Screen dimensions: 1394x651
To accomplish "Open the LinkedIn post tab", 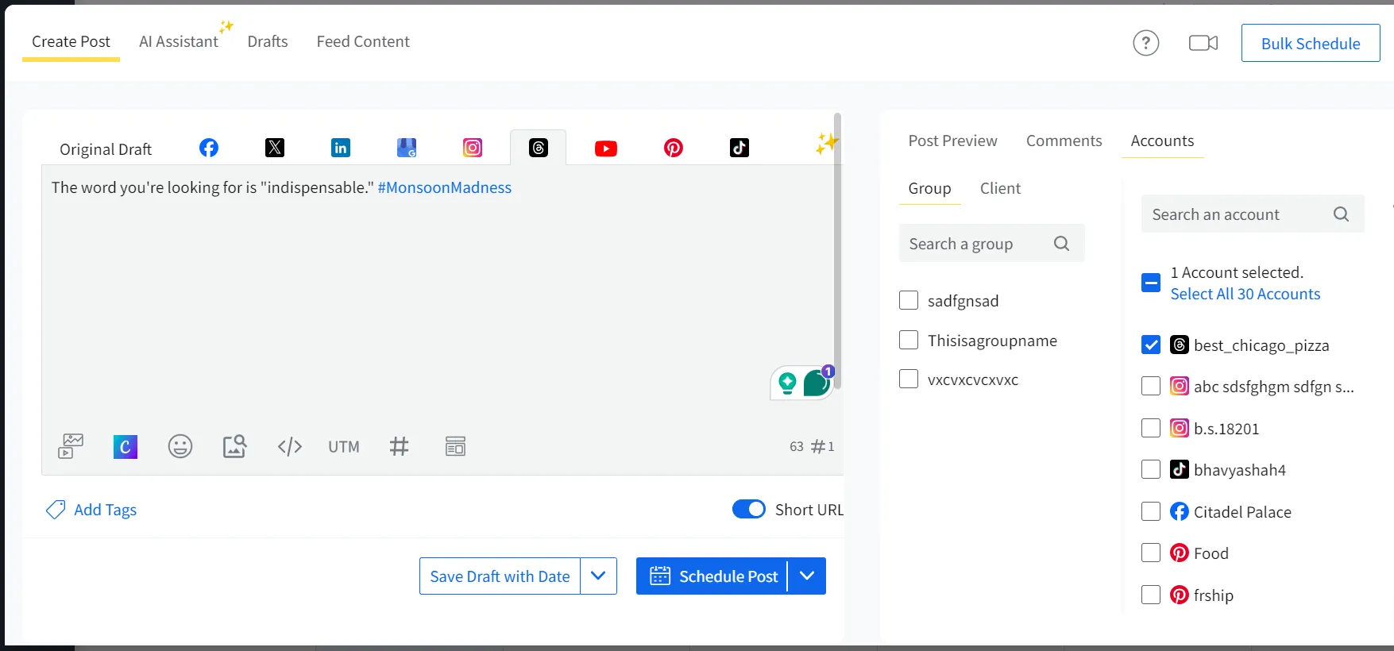I will pos(341,148).
